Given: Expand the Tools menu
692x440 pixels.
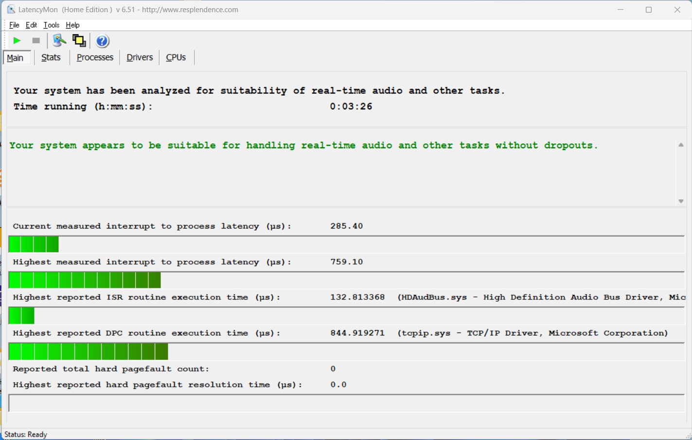Looking at the screenshot, I should pyautogui.click(x=51, y=25).
